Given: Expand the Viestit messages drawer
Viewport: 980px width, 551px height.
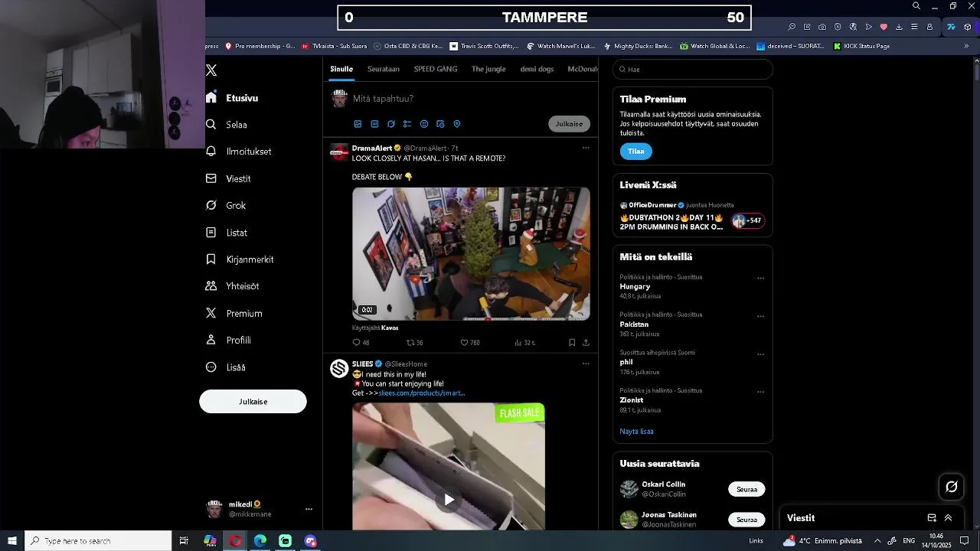Looking at the screenshot, I should click(x=948, y=518).
